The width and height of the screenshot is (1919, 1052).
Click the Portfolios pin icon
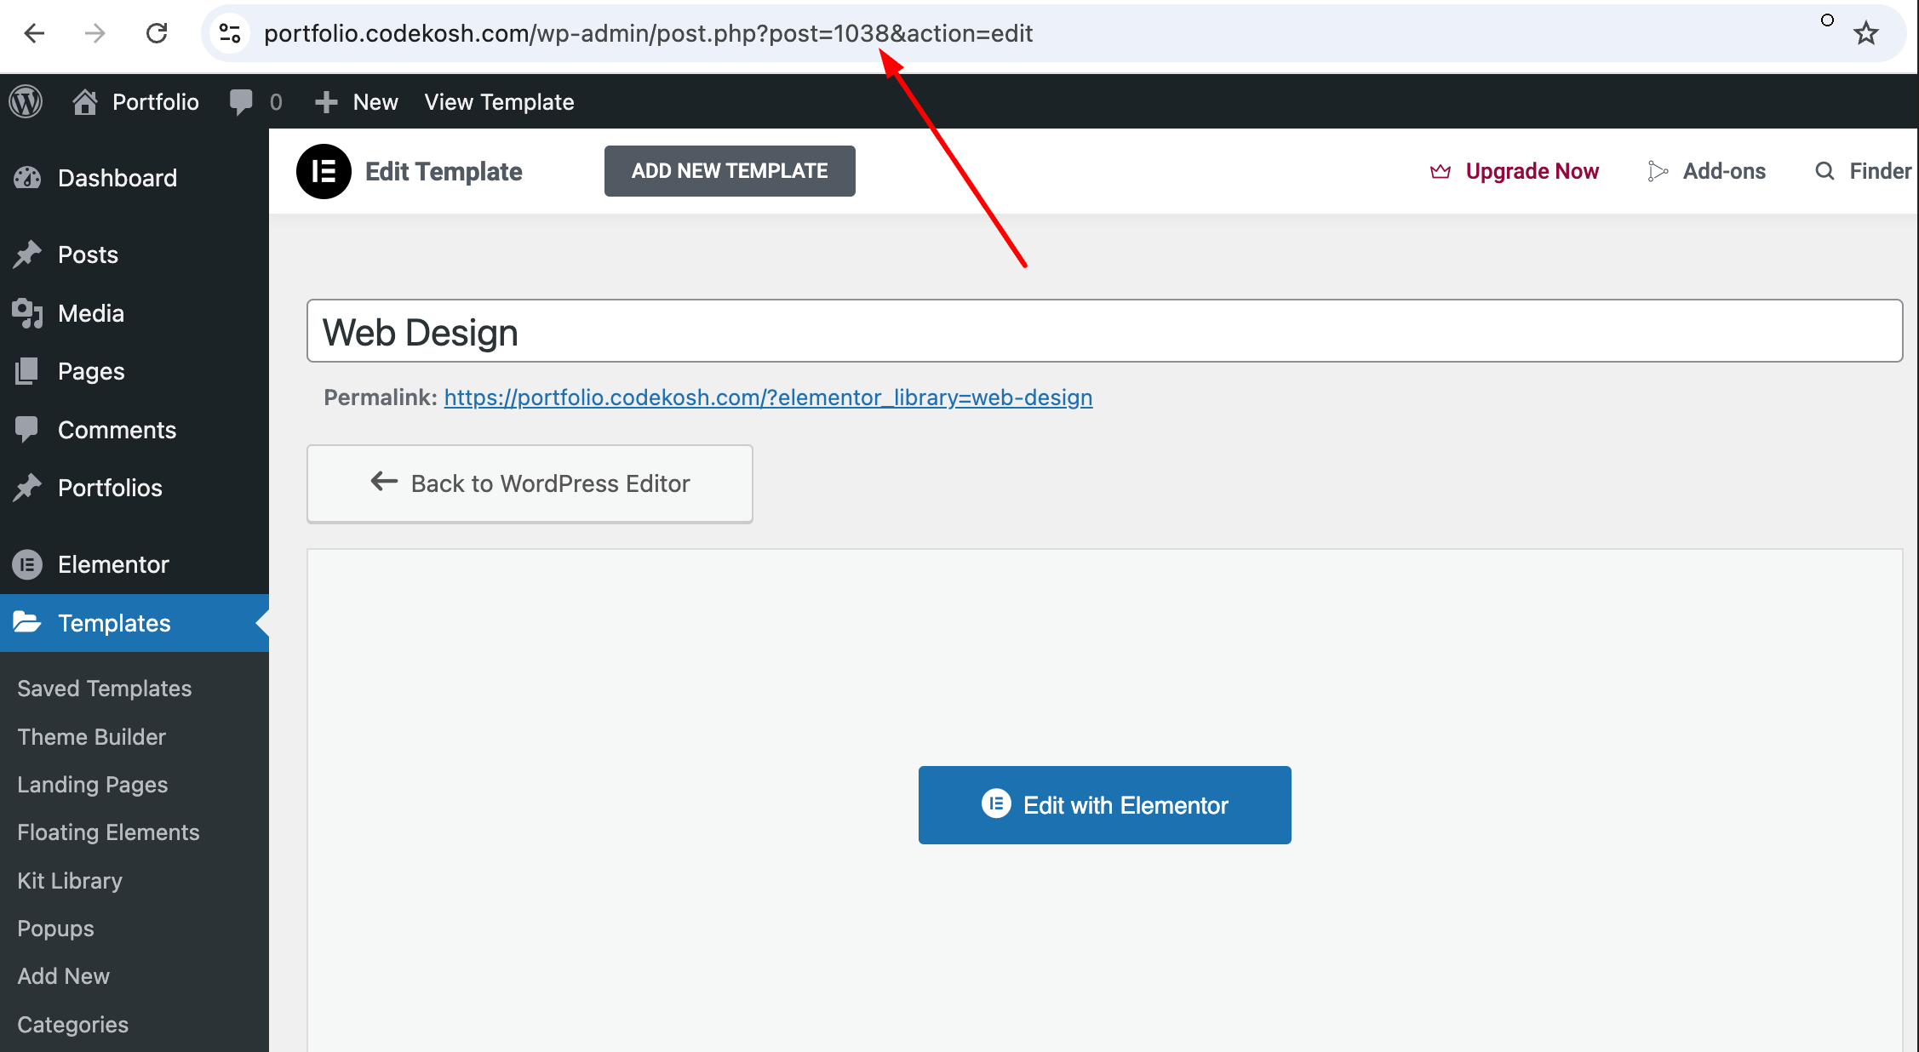point(27,488)
